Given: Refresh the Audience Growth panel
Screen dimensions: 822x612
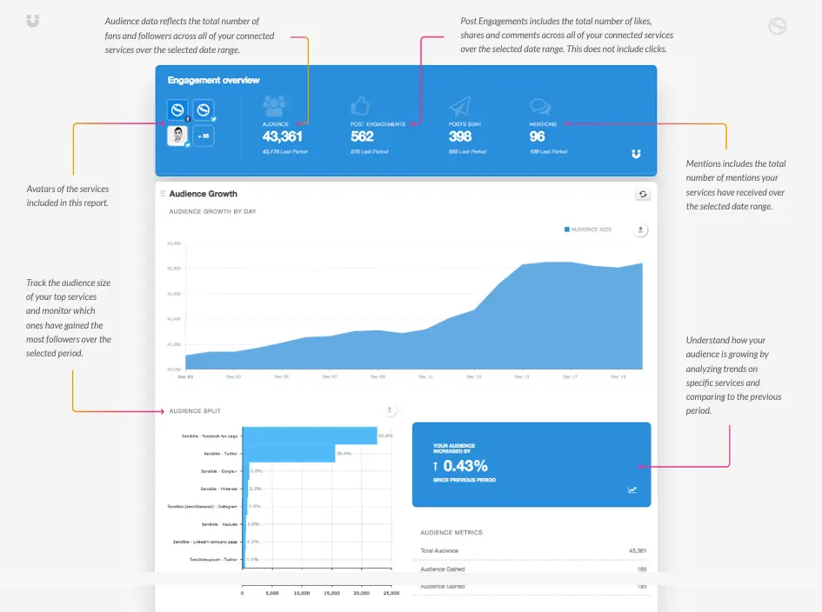Looking at the screenshot, I should (643, 194).
